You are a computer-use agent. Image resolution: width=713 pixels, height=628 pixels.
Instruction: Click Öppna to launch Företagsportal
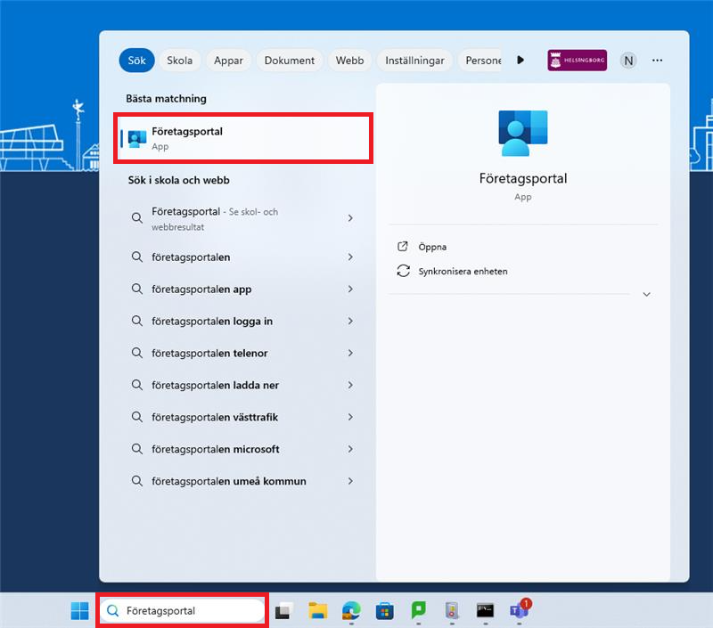click(x=432, y=247)
